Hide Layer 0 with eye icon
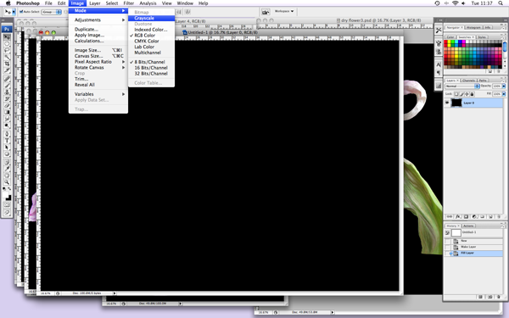509x318 pixels. click(x=447, y=103)
